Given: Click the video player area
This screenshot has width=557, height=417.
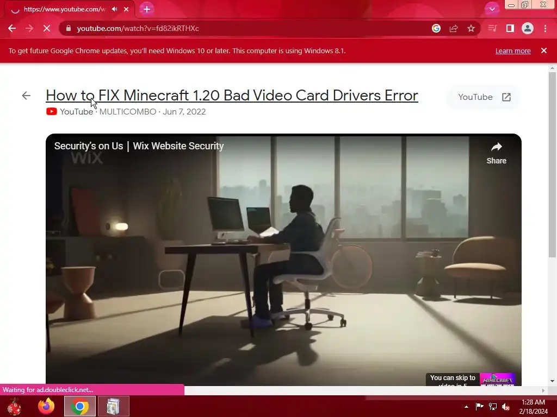Looking at the screenshot, I should click(x=283, y=261).
